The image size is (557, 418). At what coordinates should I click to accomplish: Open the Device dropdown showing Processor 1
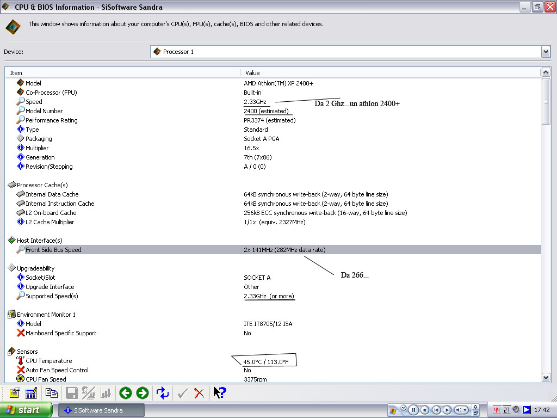tap(546, 52)
